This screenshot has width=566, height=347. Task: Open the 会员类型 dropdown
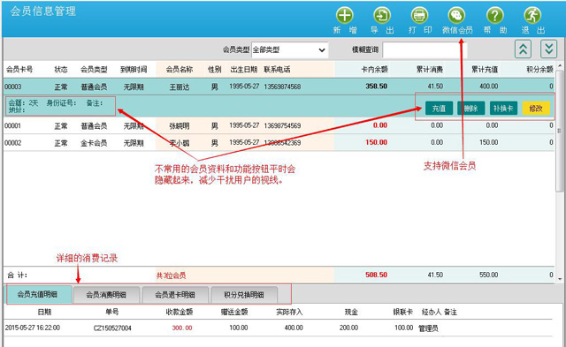[x=289, y=49]
